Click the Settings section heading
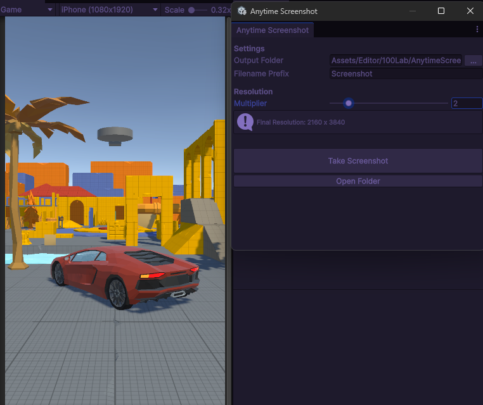483x405 pixels. tap(249, 49)
